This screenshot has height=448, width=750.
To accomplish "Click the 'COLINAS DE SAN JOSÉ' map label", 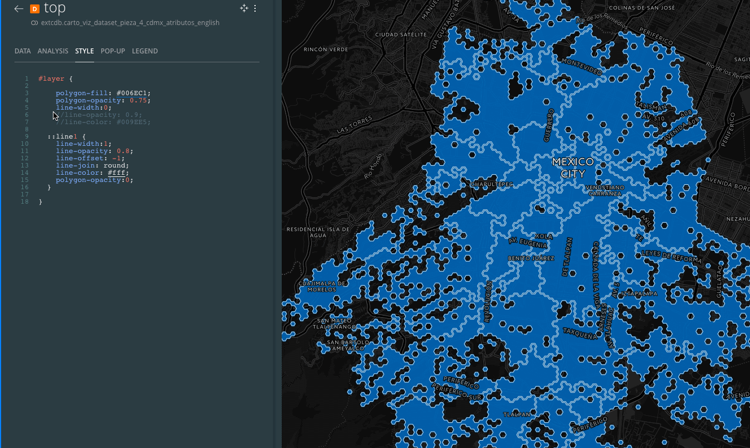I will point(642,8).
